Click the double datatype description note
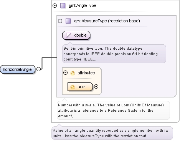This screenshot has height=141, width=180. pyautogui.click(x=114, y=54)
